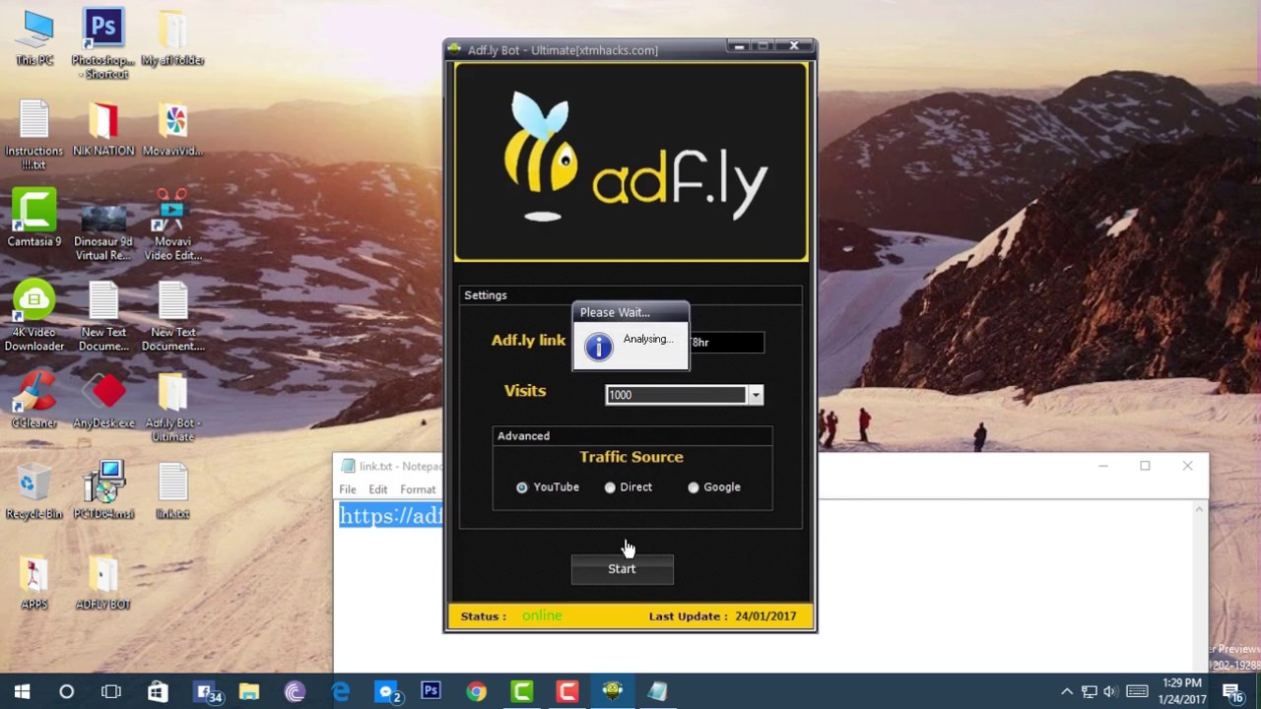Open the Format menu in Notepad
The width and height of the screenshot is (1261, 709).
point(417,488)
